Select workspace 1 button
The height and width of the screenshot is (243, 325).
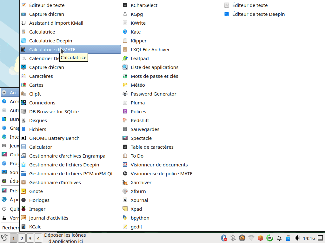(13, 239)
